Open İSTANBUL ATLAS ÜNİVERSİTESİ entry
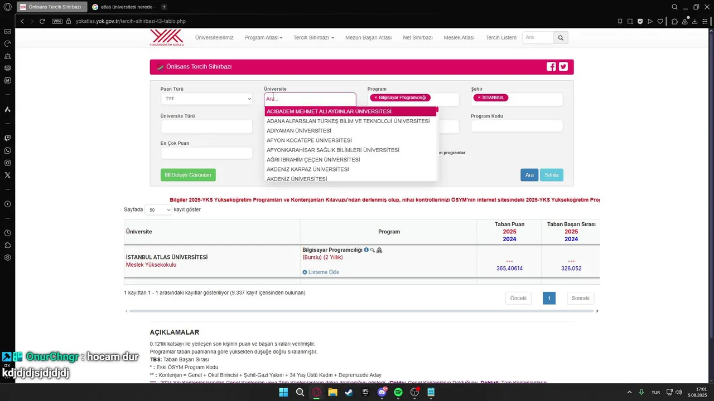The image size is (714, 401). pos(167,257)
